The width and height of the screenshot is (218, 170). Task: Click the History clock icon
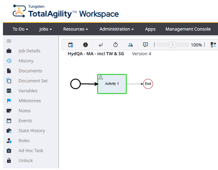pos(9,61)
